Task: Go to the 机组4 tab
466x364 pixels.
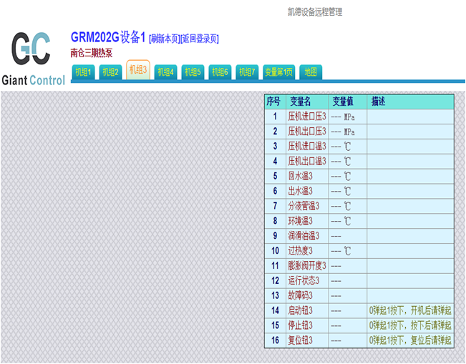Action: (165, 72)
